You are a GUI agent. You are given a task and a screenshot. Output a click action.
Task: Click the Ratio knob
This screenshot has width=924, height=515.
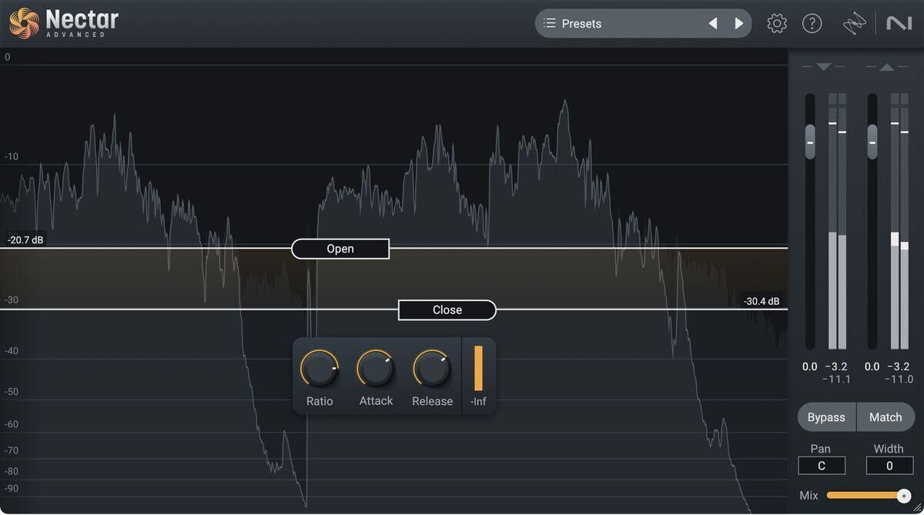[x=320, y=370]
